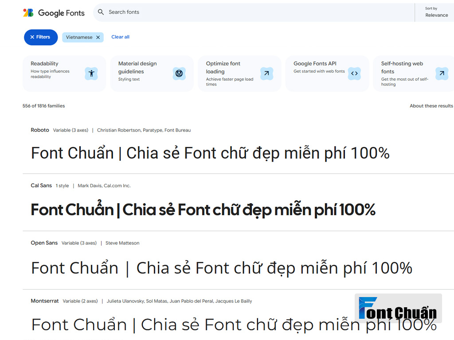This screenshot has width=454, height=340.
Task: Open the Cal Sans font family
Action: pos(41,185)
